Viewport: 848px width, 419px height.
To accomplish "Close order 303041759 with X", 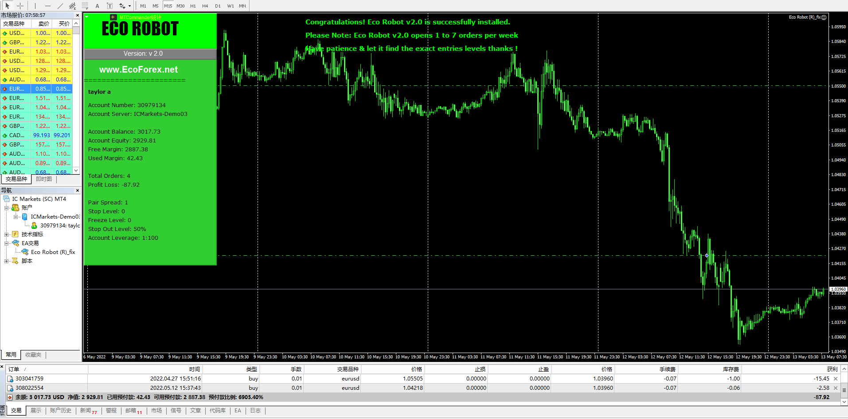I will point(836,379).
